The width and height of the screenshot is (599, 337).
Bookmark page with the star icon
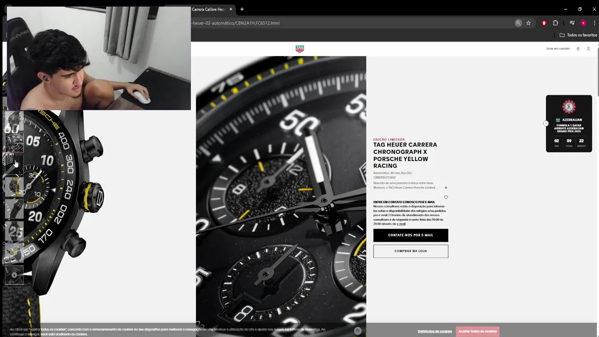pyautogui.click(x=528, y=23)
